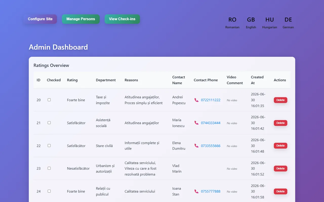This screenshot has width=324, height=202.
Task: Check the box for rating ID 22
Action: click(x=49, y=145)
